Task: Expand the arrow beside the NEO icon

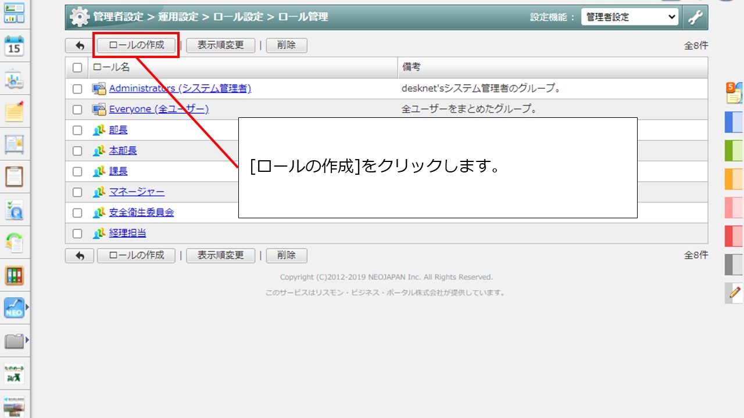Action: tap(27, 307)
